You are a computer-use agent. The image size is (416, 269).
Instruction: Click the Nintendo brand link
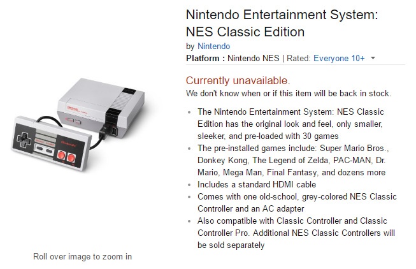[213, 46]
